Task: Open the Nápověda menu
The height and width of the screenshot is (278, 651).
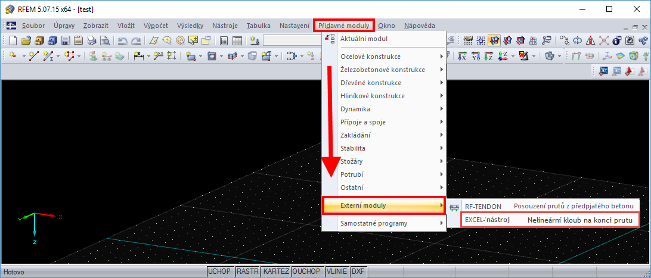Action: pyautogui.click(x=419, y=26)
